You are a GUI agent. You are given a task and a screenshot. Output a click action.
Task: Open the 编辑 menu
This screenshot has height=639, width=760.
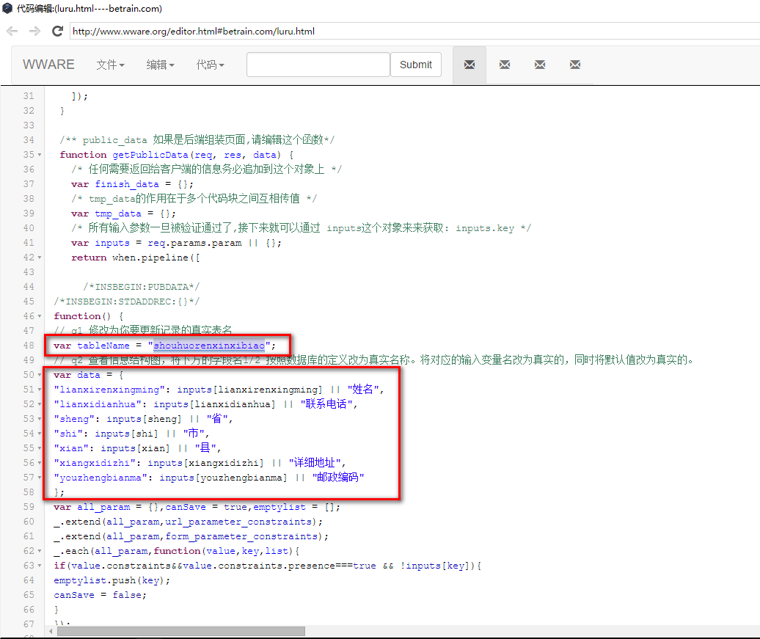tap(161, 65)
